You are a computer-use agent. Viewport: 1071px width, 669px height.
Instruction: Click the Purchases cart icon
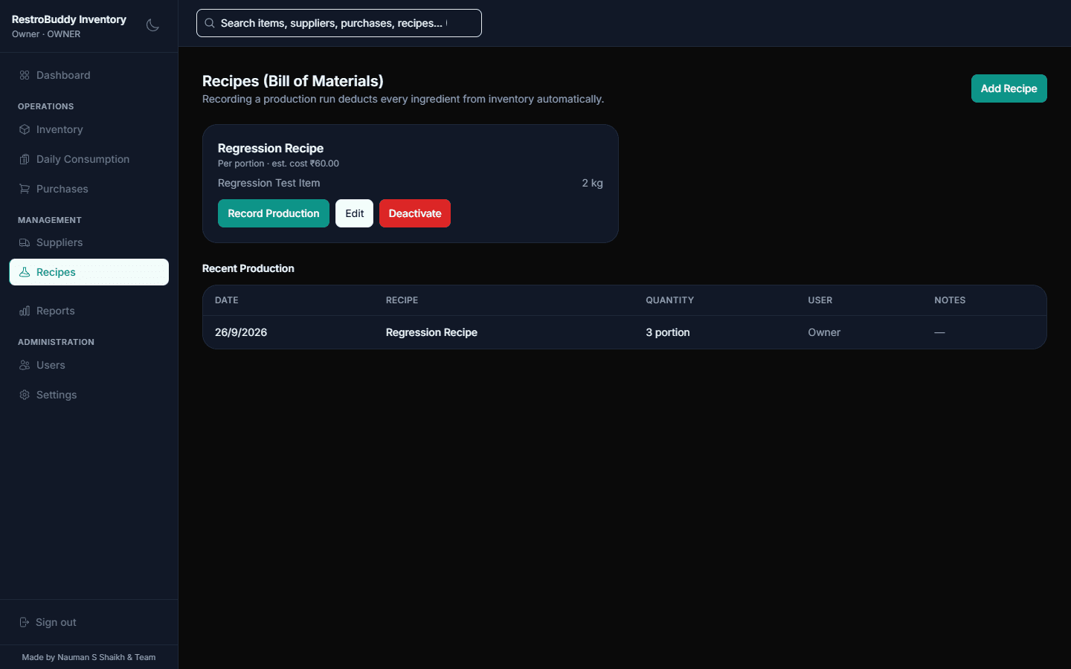[25, 189]
